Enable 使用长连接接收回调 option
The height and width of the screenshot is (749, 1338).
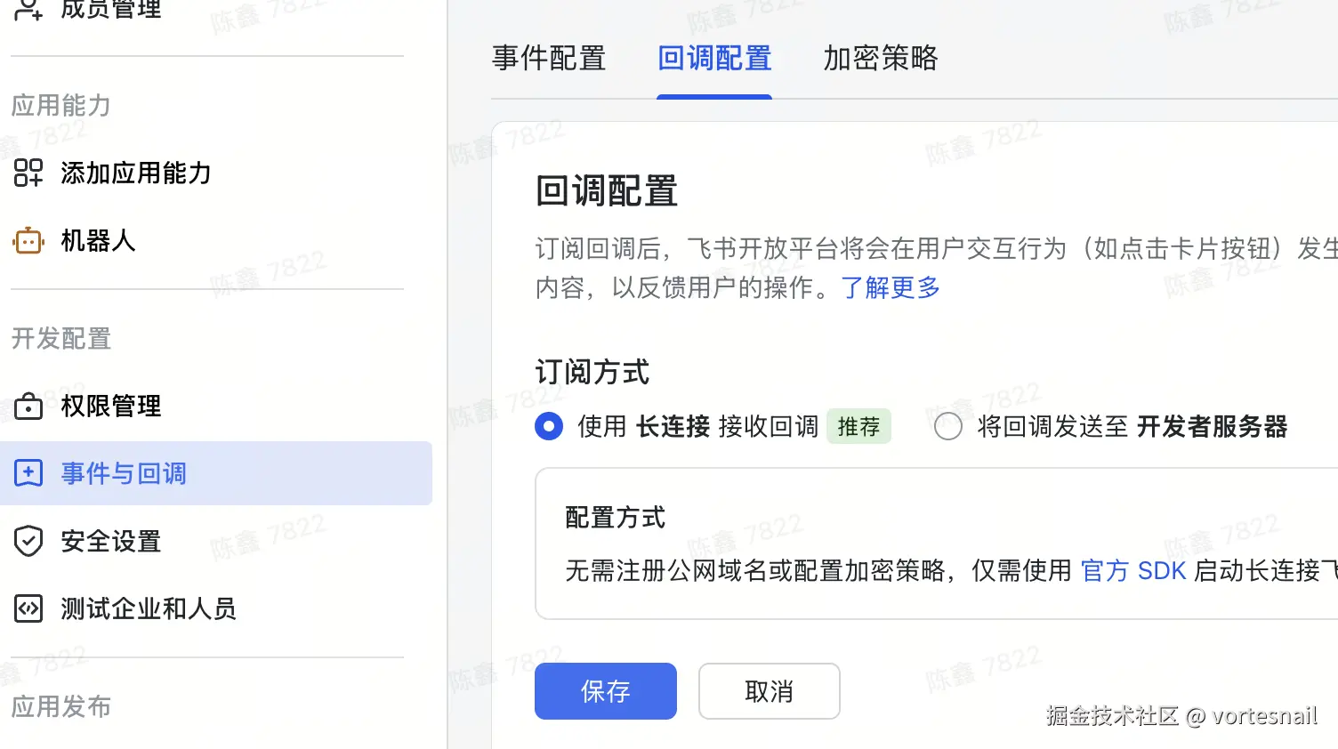coord(549,426)
